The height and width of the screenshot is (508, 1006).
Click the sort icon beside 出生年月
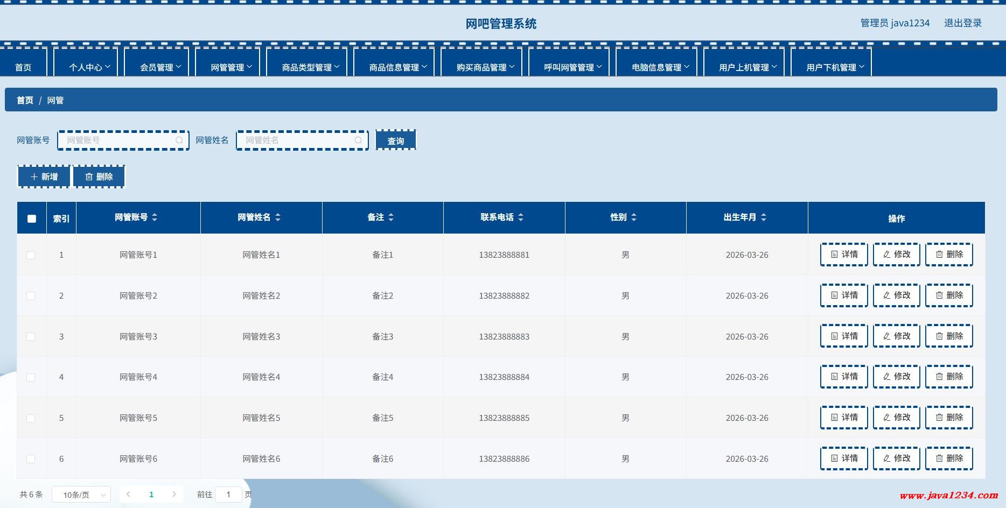pos(764,217)
